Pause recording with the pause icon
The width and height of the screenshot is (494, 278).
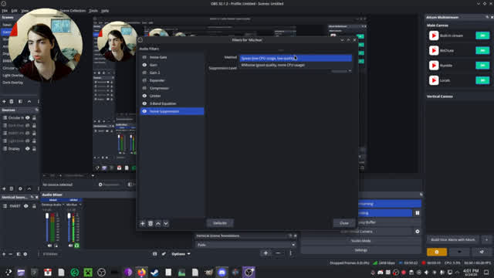418,213
